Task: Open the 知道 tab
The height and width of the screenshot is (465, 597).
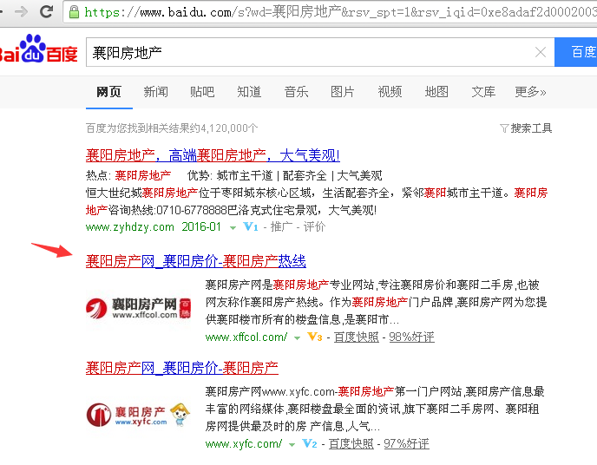Action: (249, 92)
